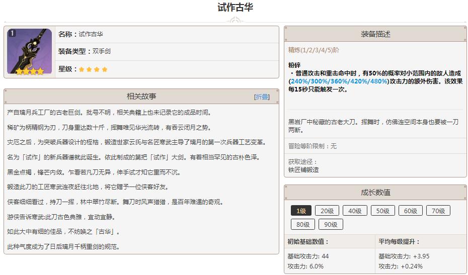Select the 90级 level tab

point(331,224)
